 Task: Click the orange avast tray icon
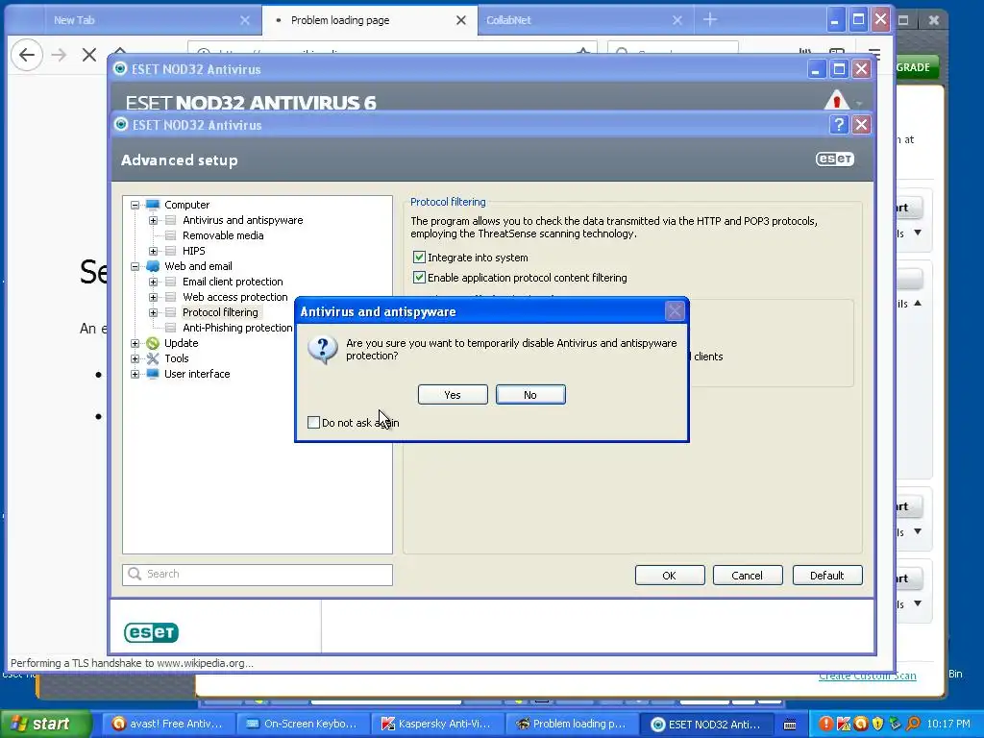pyautogui.click(x=860, y=724)
